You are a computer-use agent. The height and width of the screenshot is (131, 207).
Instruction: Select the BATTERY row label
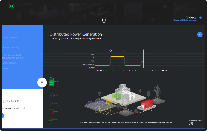click(92, 68)
